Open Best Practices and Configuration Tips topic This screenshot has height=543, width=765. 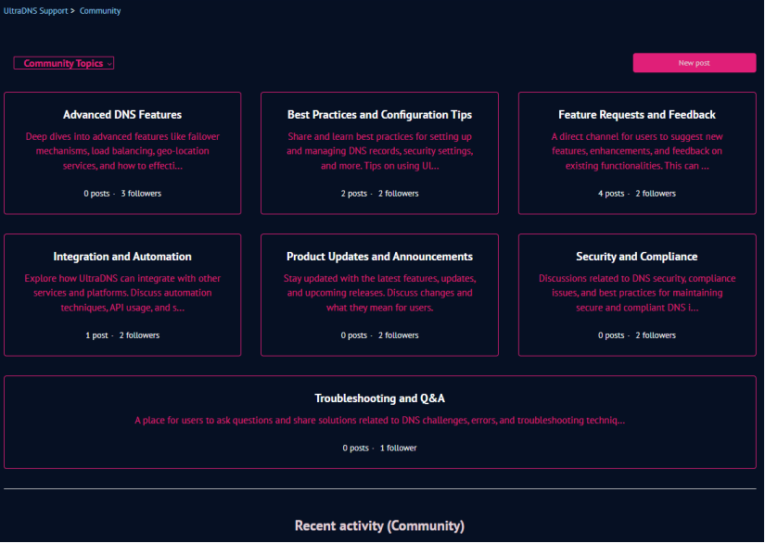pos(379,115)
